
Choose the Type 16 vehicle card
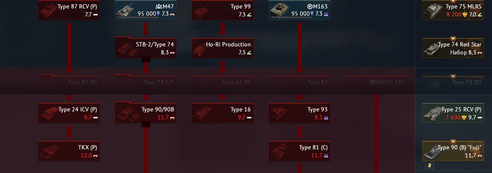(x=223, y=114)
